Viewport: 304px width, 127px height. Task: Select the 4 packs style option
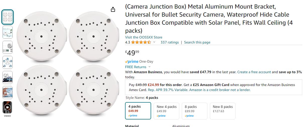click(138, 111)
